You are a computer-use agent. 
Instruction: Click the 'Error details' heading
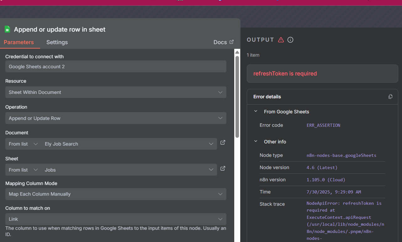coord(267,97)
